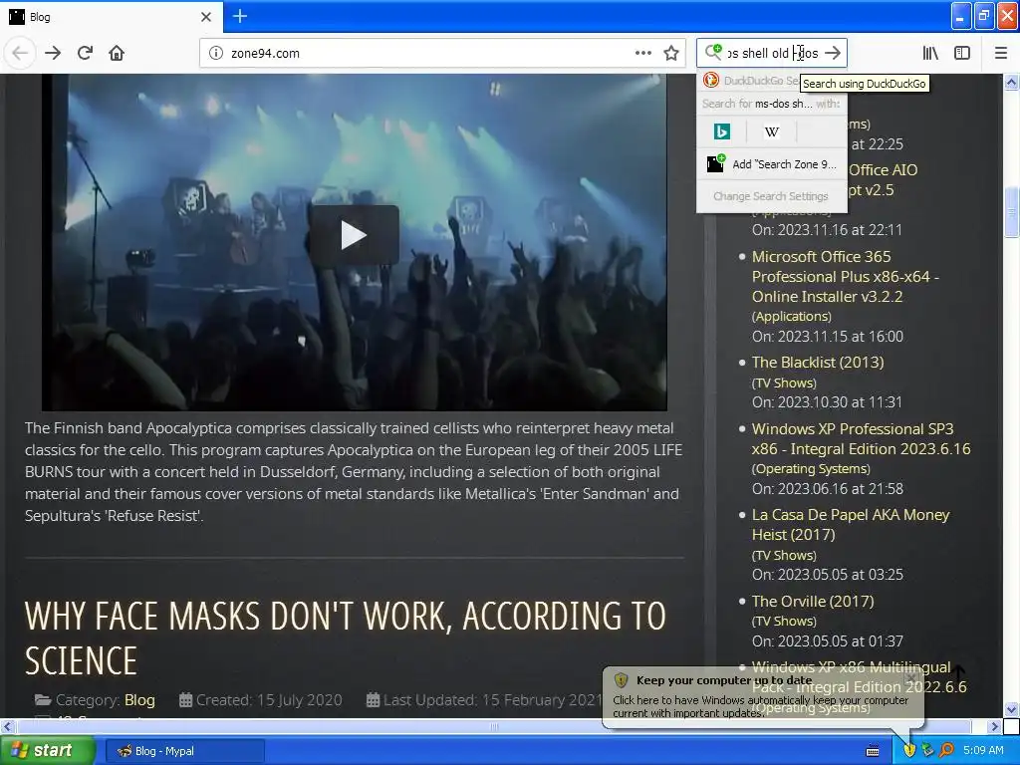Play the Apocalyptica concert video

(354, 235)
